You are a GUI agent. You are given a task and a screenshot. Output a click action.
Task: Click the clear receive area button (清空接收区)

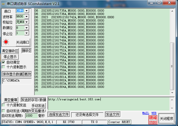10,51
